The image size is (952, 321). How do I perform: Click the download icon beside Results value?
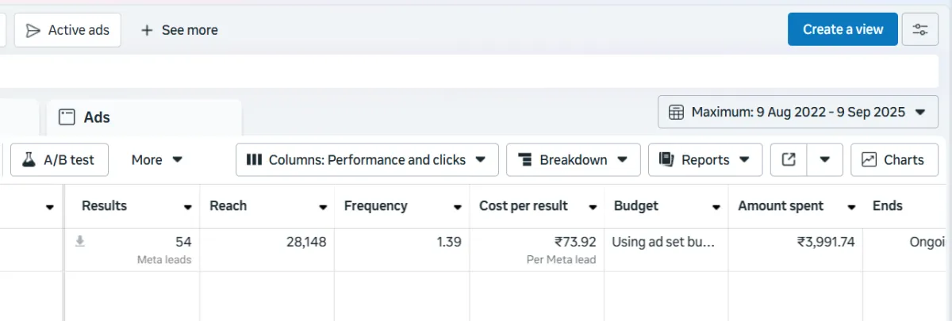[79, 242]
